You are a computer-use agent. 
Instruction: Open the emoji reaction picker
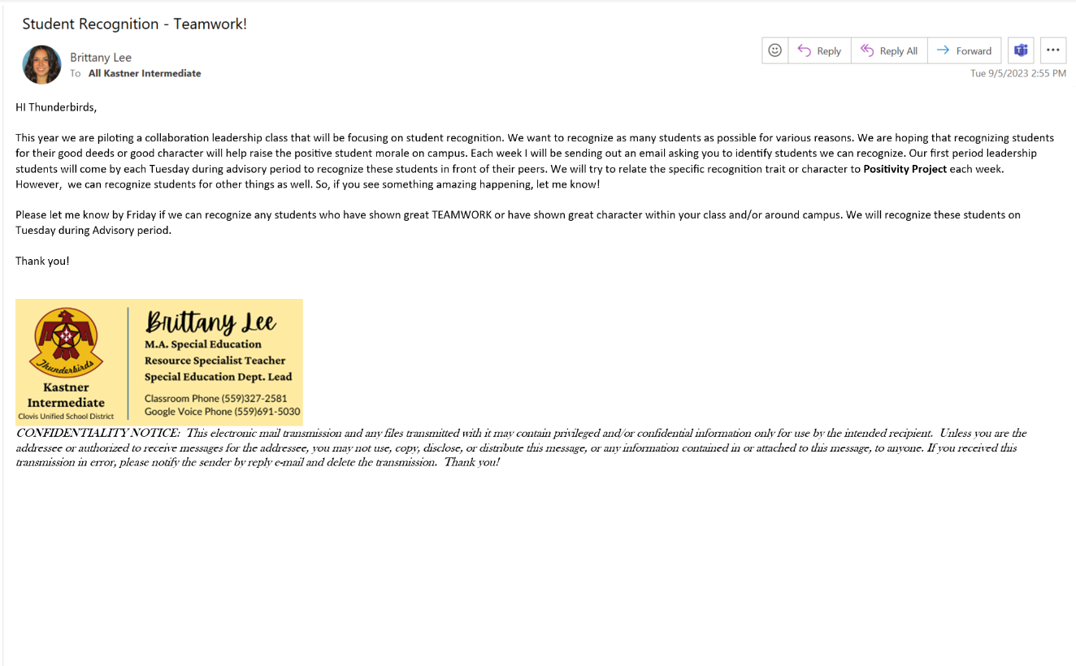coord(774,50)
